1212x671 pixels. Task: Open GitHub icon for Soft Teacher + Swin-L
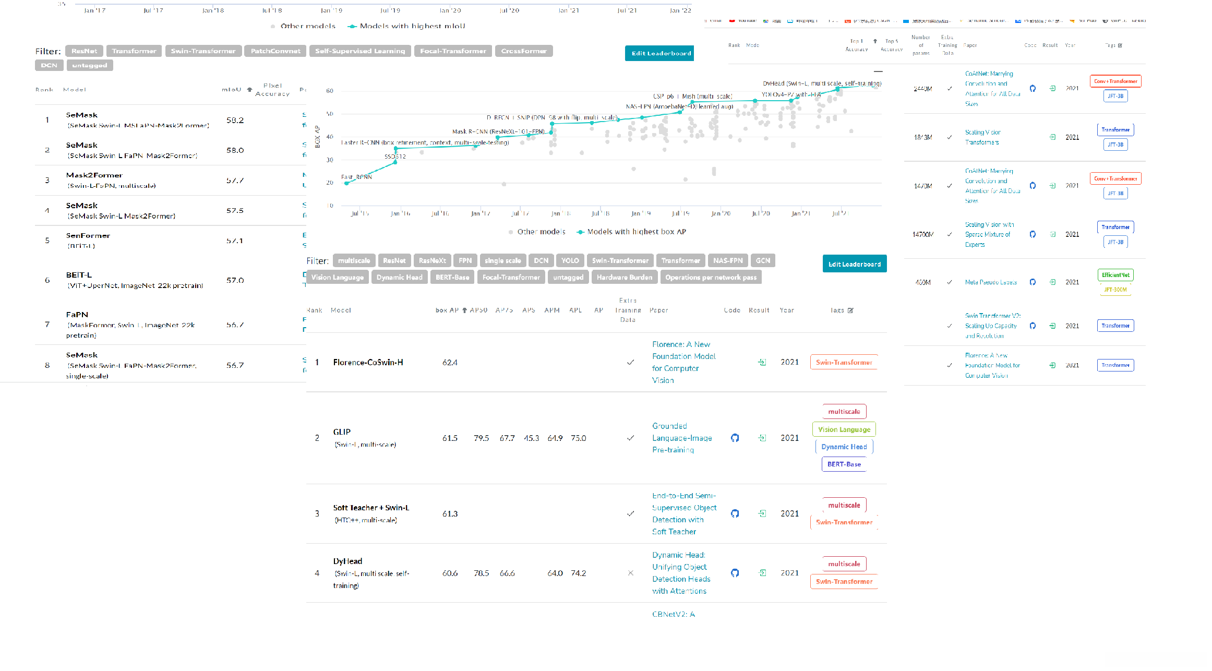[735, 513]
